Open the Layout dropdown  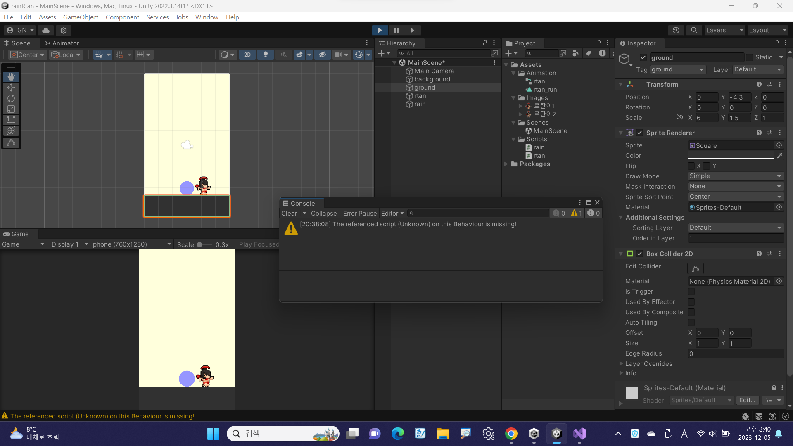pyautogui.click(x=768, y=30)
